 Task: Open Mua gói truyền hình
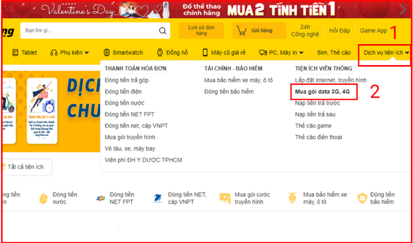pos(130,137)
